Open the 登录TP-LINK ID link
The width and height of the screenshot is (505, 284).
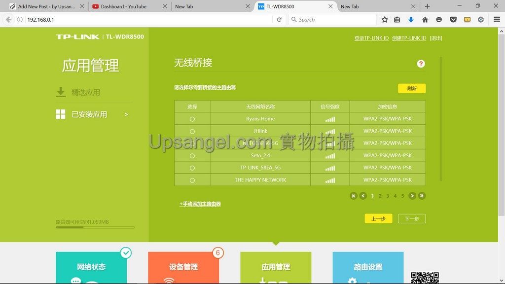(x=371, y=38)
